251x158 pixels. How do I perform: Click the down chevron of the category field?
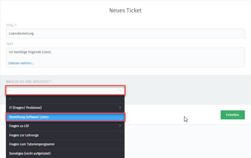(x=120, y=90)
